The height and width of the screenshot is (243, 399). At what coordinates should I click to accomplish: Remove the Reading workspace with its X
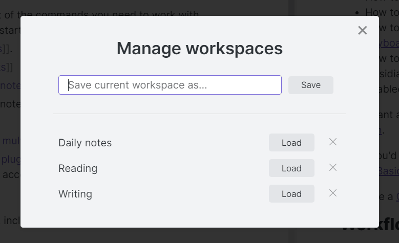[x=333, y=168]
